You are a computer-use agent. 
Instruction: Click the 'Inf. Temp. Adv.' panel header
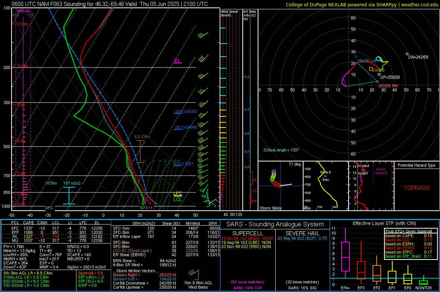[x=250, y=15]
